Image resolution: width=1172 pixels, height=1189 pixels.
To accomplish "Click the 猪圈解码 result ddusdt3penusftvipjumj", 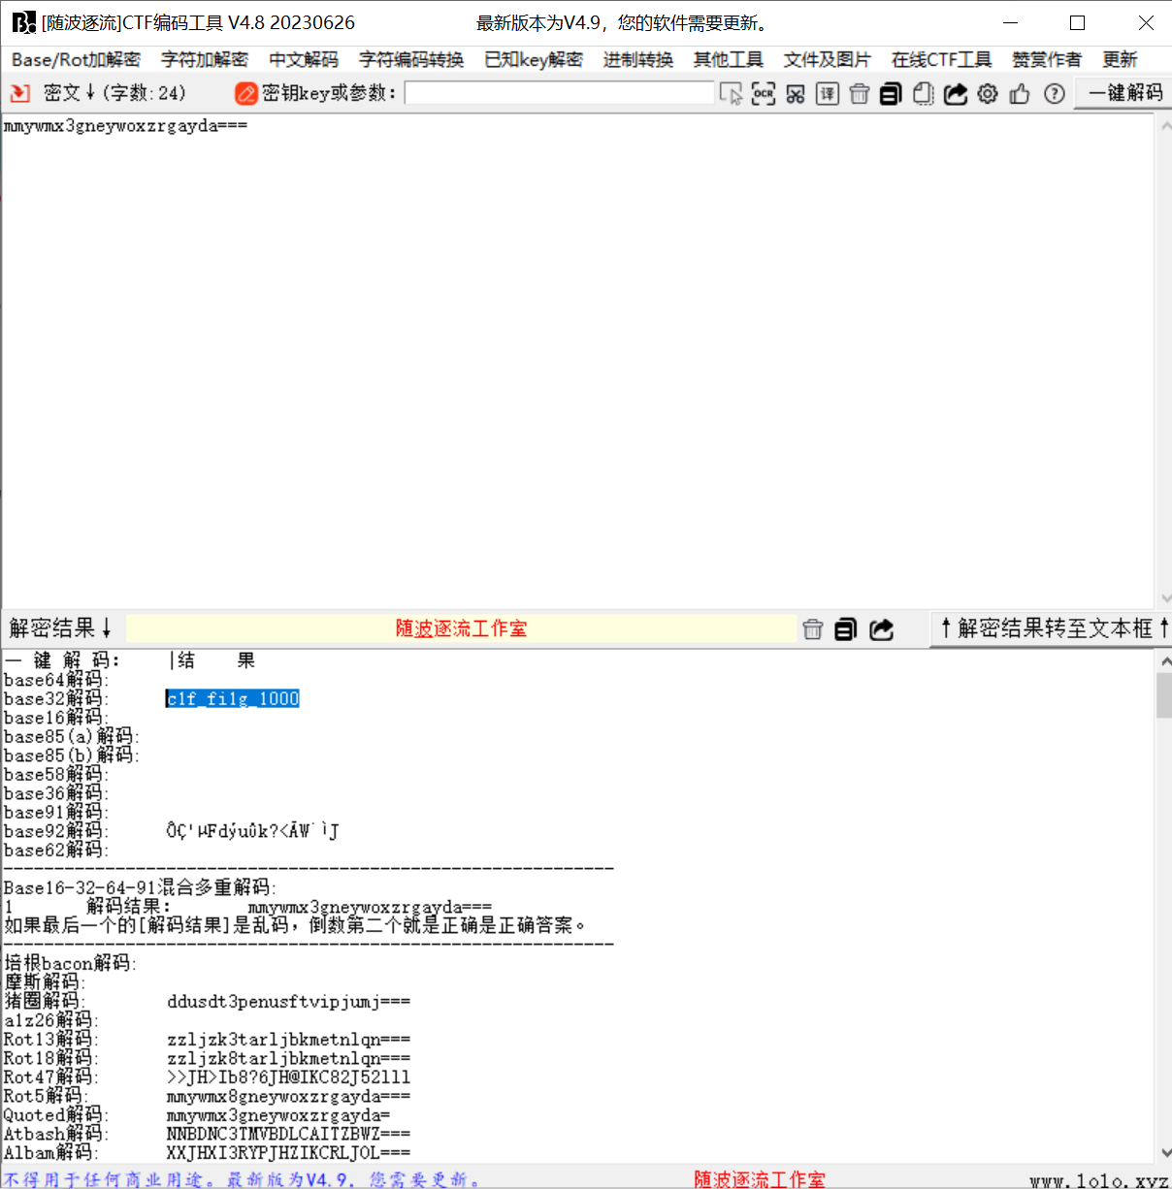I will click(x=288, y=1001).
